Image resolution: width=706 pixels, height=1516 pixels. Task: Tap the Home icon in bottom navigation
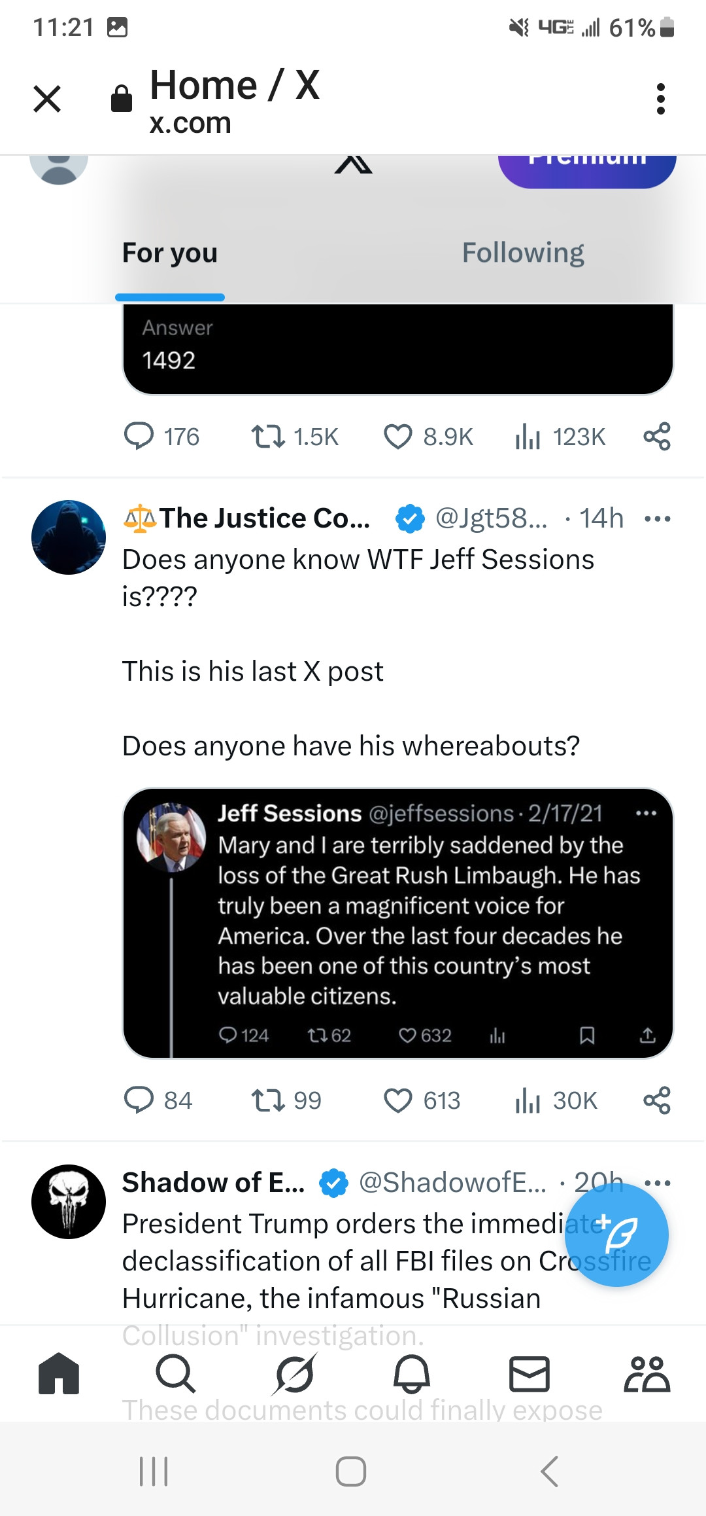[x=59, y=1373]
